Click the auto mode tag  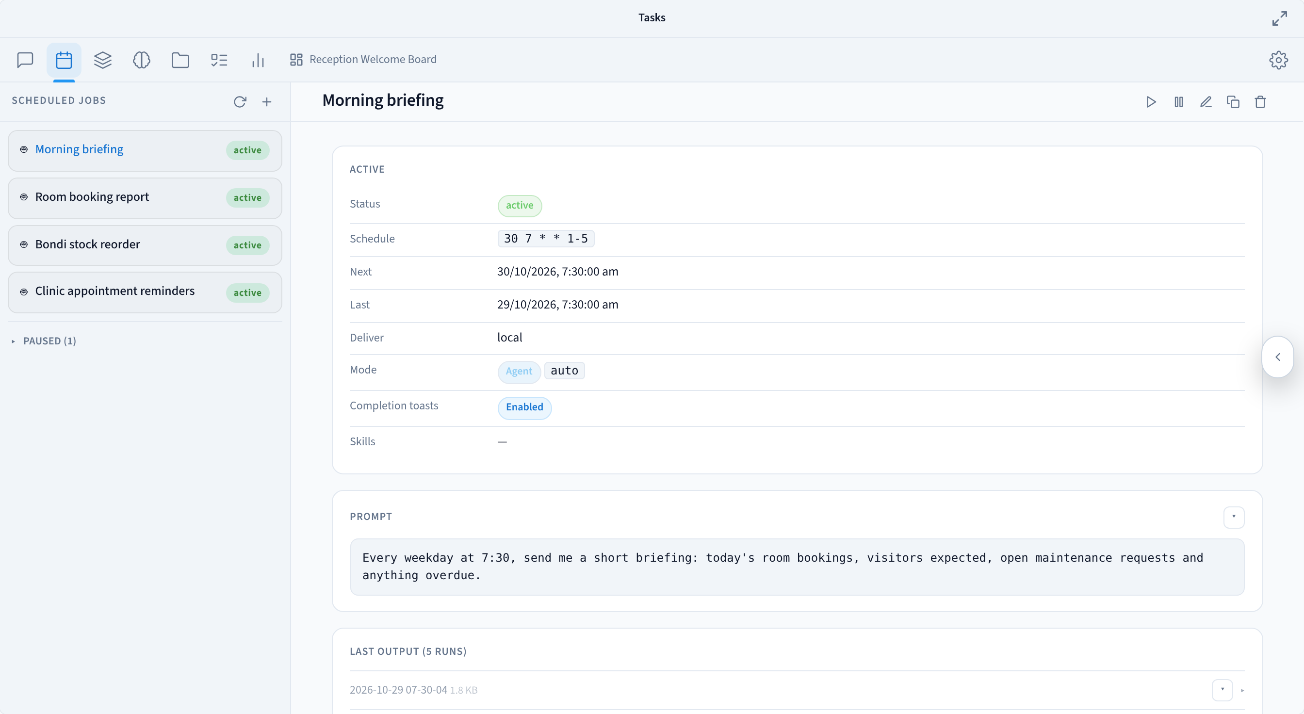[564, 371]
